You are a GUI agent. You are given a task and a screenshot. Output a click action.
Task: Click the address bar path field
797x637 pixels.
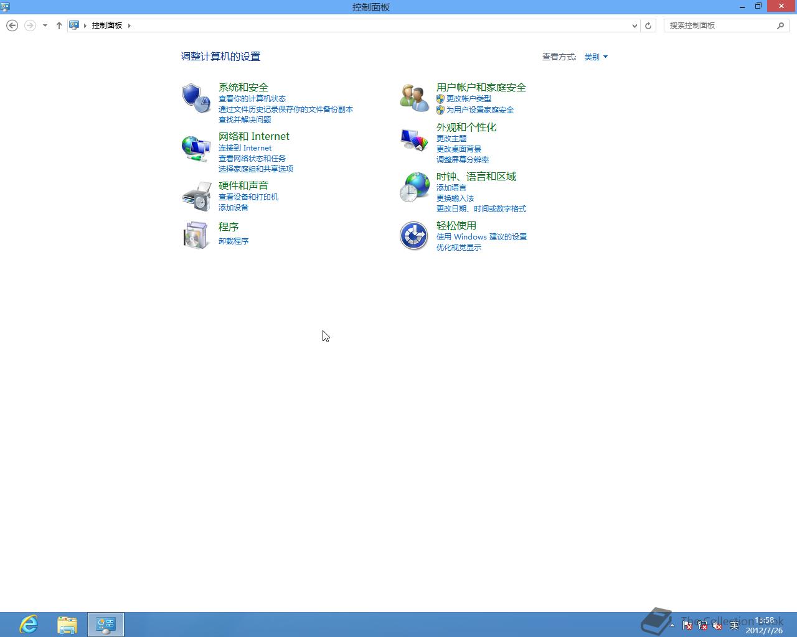point(354,26)
